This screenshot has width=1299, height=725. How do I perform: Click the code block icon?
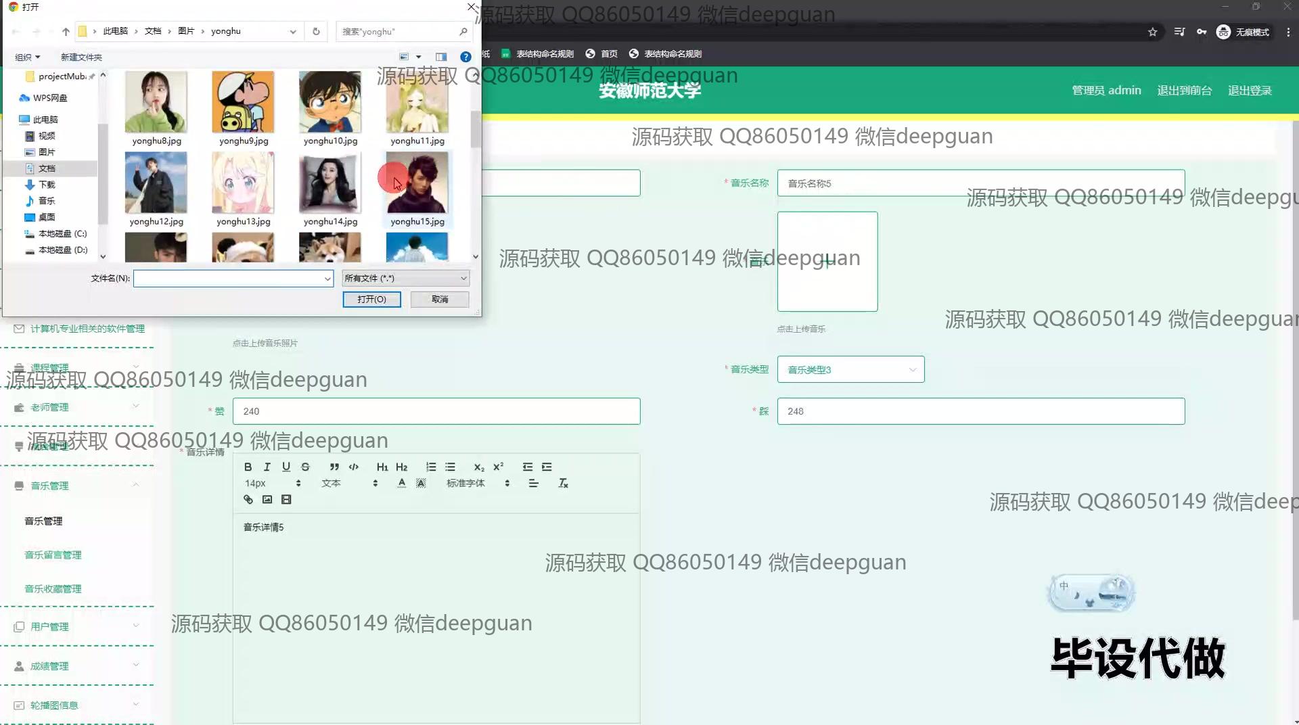[354, 467]
